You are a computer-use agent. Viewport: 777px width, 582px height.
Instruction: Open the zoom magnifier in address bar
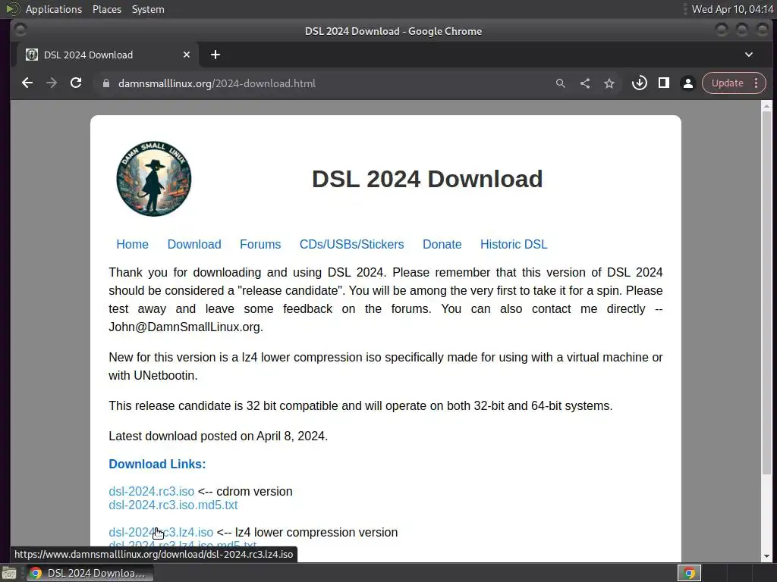(561, 83)
